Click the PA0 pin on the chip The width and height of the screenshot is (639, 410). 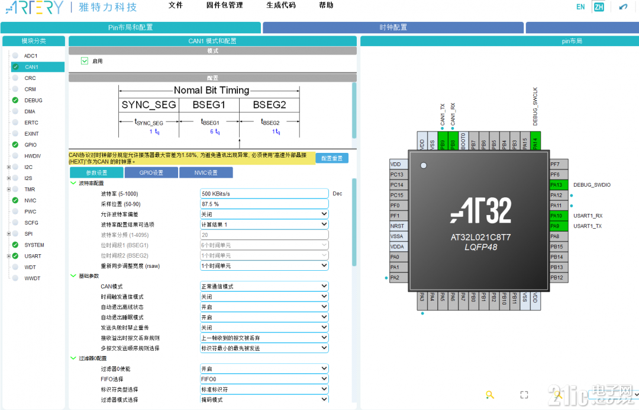coord(399,257)
